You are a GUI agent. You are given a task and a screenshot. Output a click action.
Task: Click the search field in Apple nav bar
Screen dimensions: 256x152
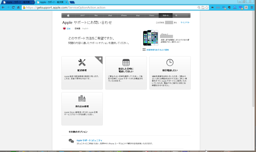pyautogui.click(x=181, y=15)
